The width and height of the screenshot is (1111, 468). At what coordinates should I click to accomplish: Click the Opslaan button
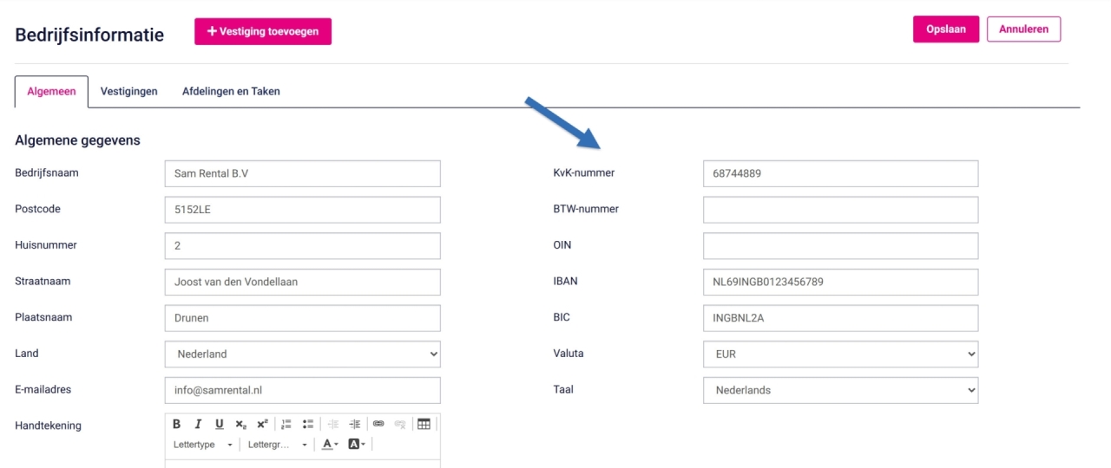tap(945, 29)
